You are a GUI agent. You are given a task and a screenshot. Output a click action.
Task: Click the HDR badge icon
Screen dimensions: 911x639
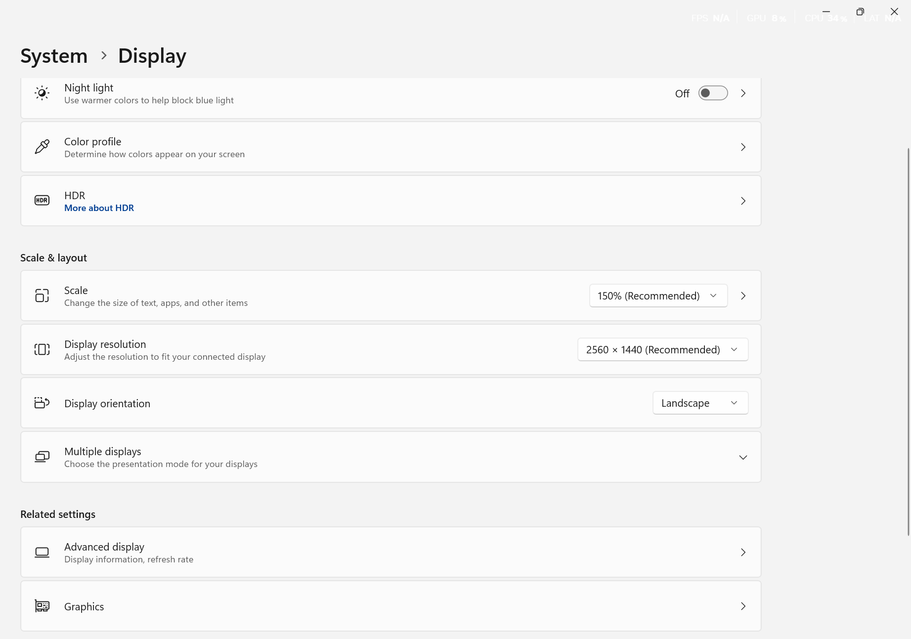[42, 201]
